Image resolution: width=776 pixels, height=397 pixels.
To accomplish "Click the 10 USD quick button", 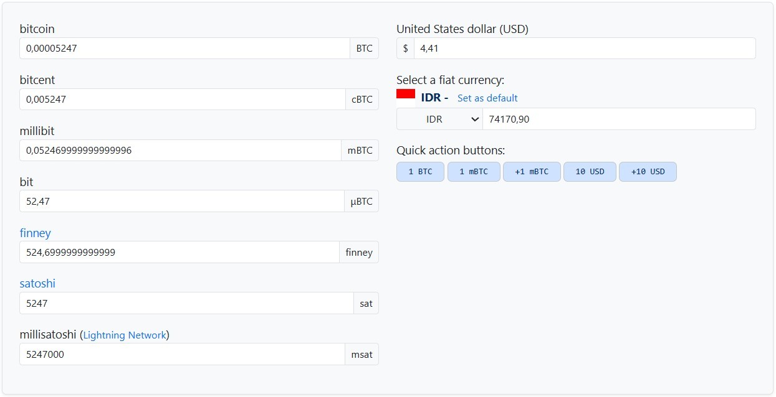I will 590,172.
